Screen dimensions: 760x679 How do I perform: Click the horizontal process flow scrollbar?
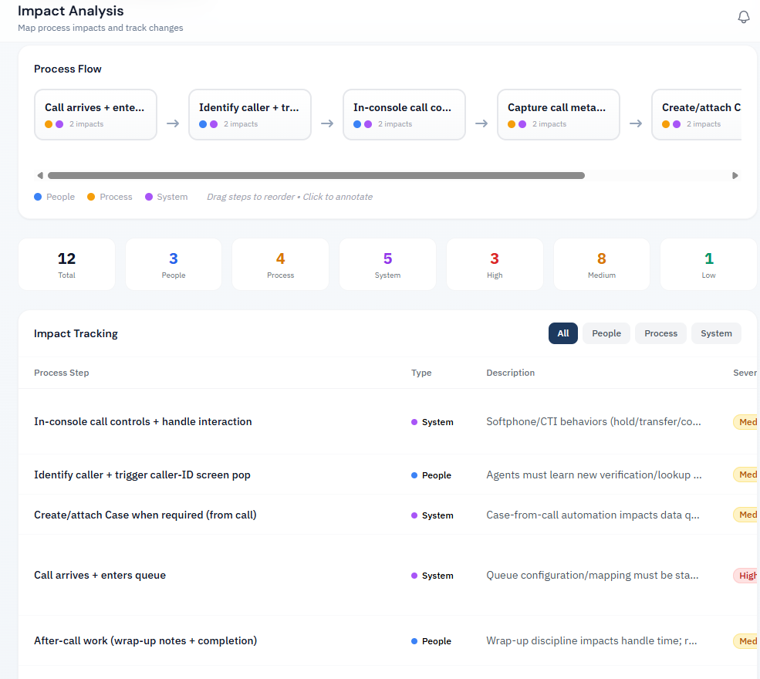[x=316, y=175]
